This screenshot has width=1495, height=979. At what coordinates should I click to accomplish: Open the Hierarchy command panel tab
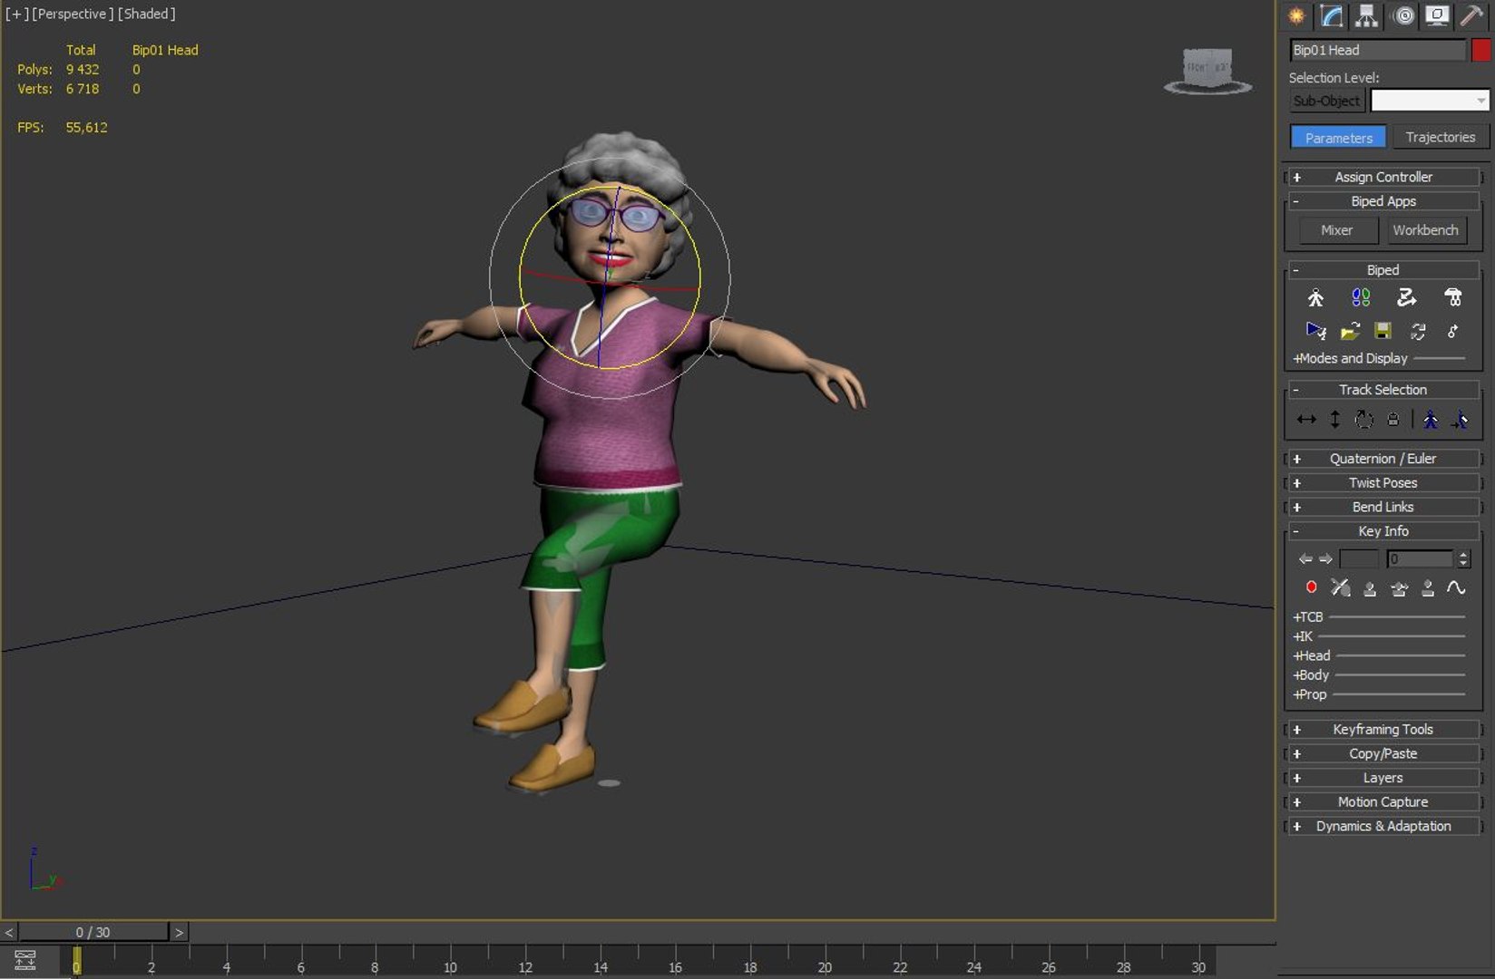[1366, 15]
